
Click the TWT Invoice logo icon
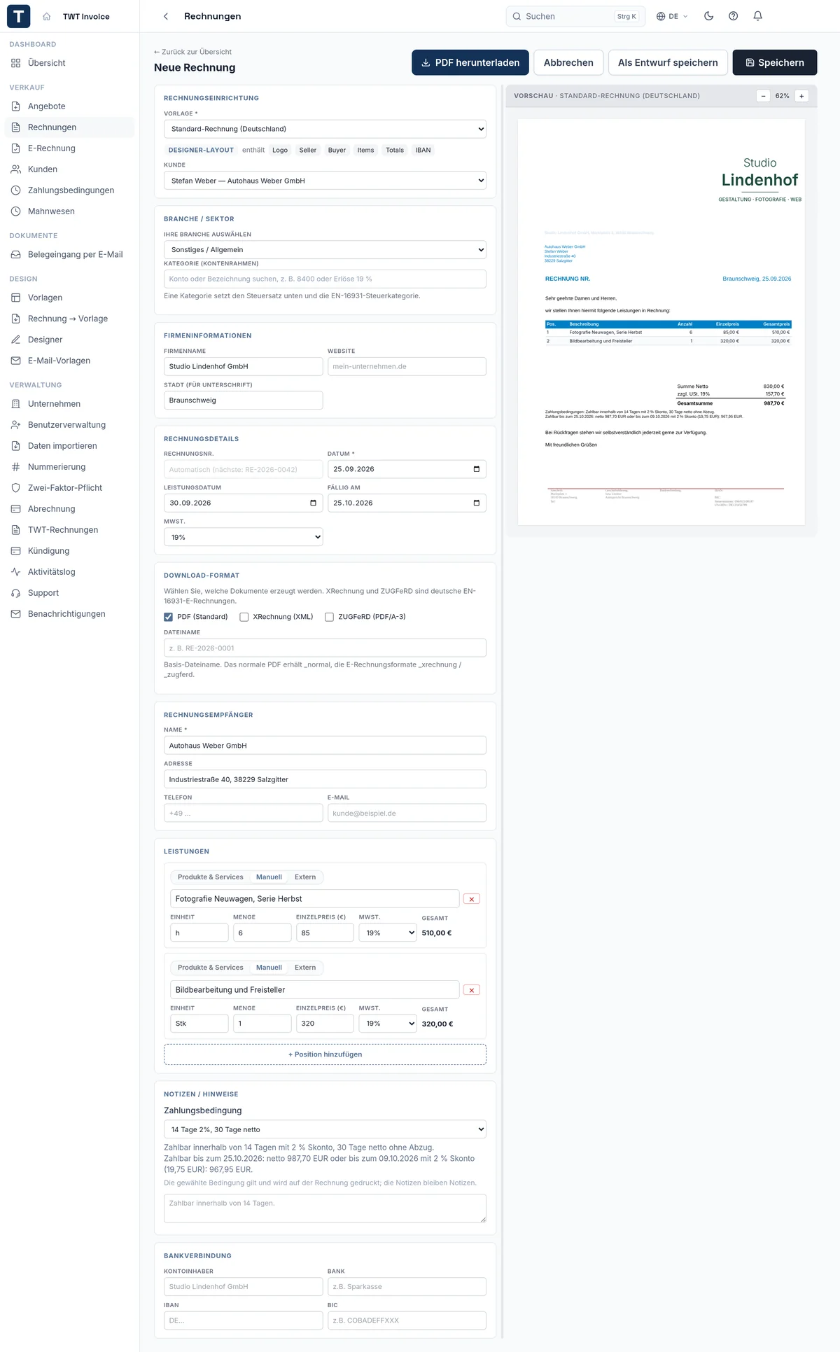19,16
